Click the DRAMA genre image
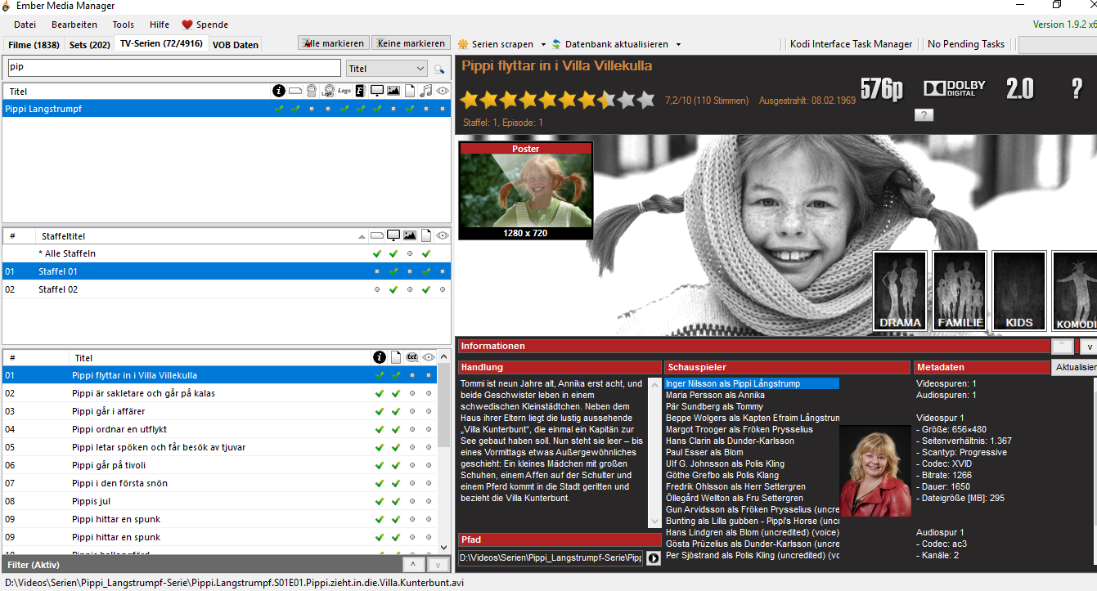This screenshot has width=1097, height=591. click(x=900, y=291)
